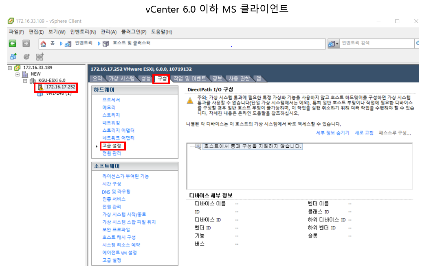The width and height of the screenshot is (431, 266).
Task: Open the 보안 프로파일 link
Action: coord(116,230)
